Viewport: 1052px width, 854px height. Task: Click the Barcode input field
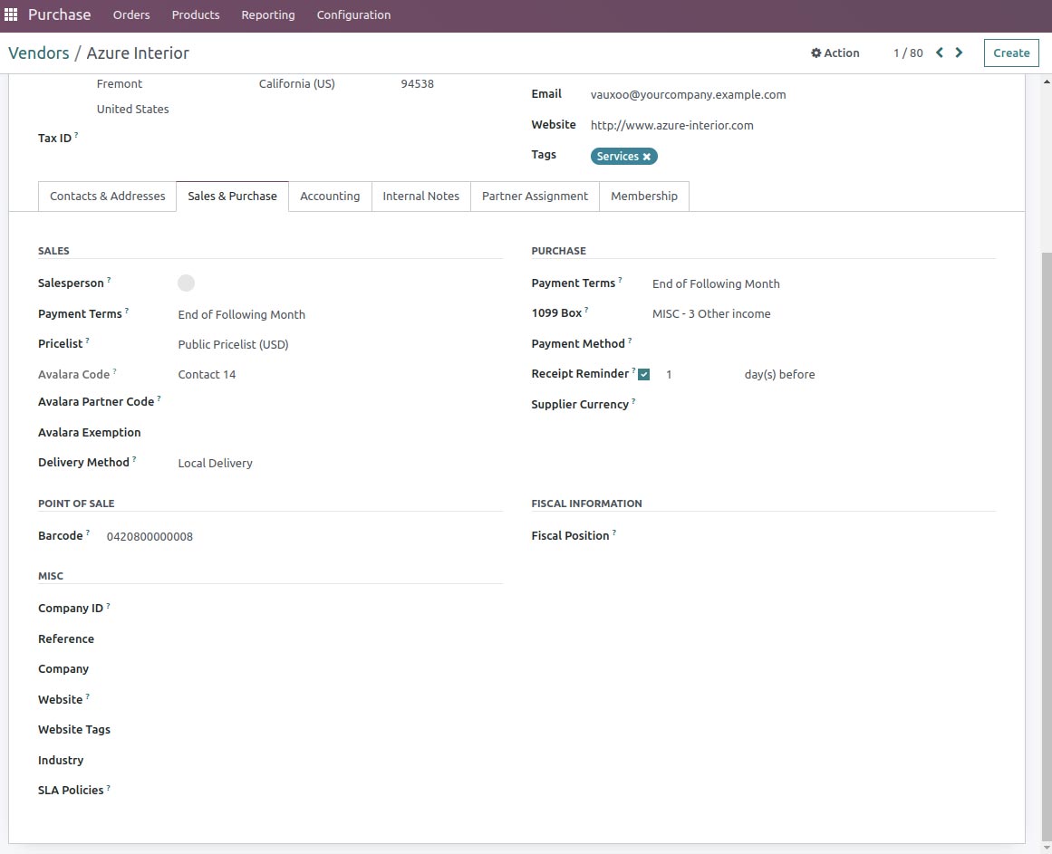click(x=150, y=536)
